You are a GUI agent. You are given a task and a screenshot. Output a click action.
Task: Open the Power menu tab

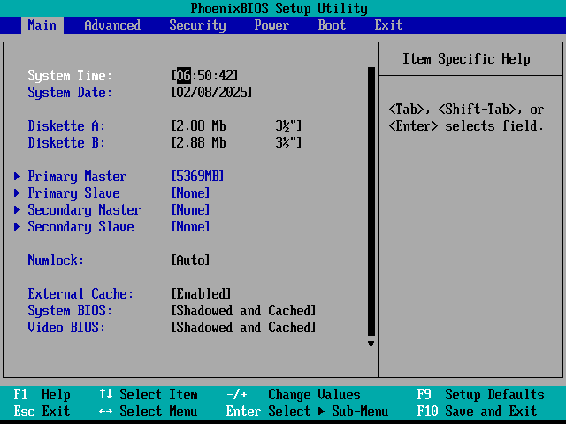pos(271,26)
